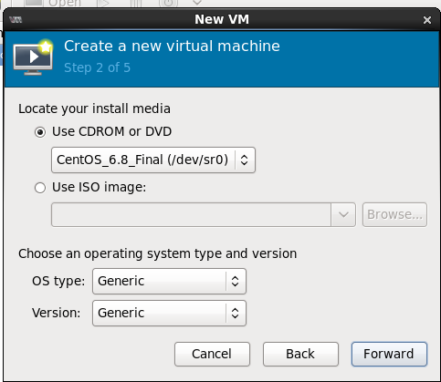Click the Open console monitor icon
This screenshot has height=382, width=441.
coord(34,4)
